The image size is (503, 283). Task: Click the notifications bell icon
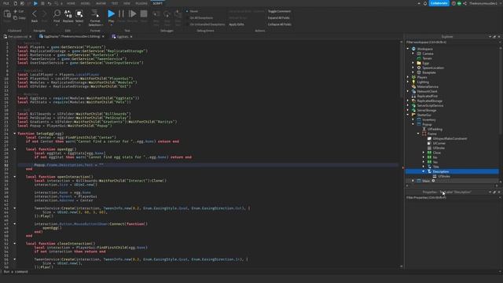coord(425,3)
